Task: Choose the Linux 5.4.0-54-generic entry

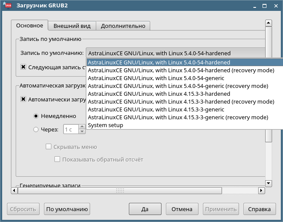Action: point(185,78)
